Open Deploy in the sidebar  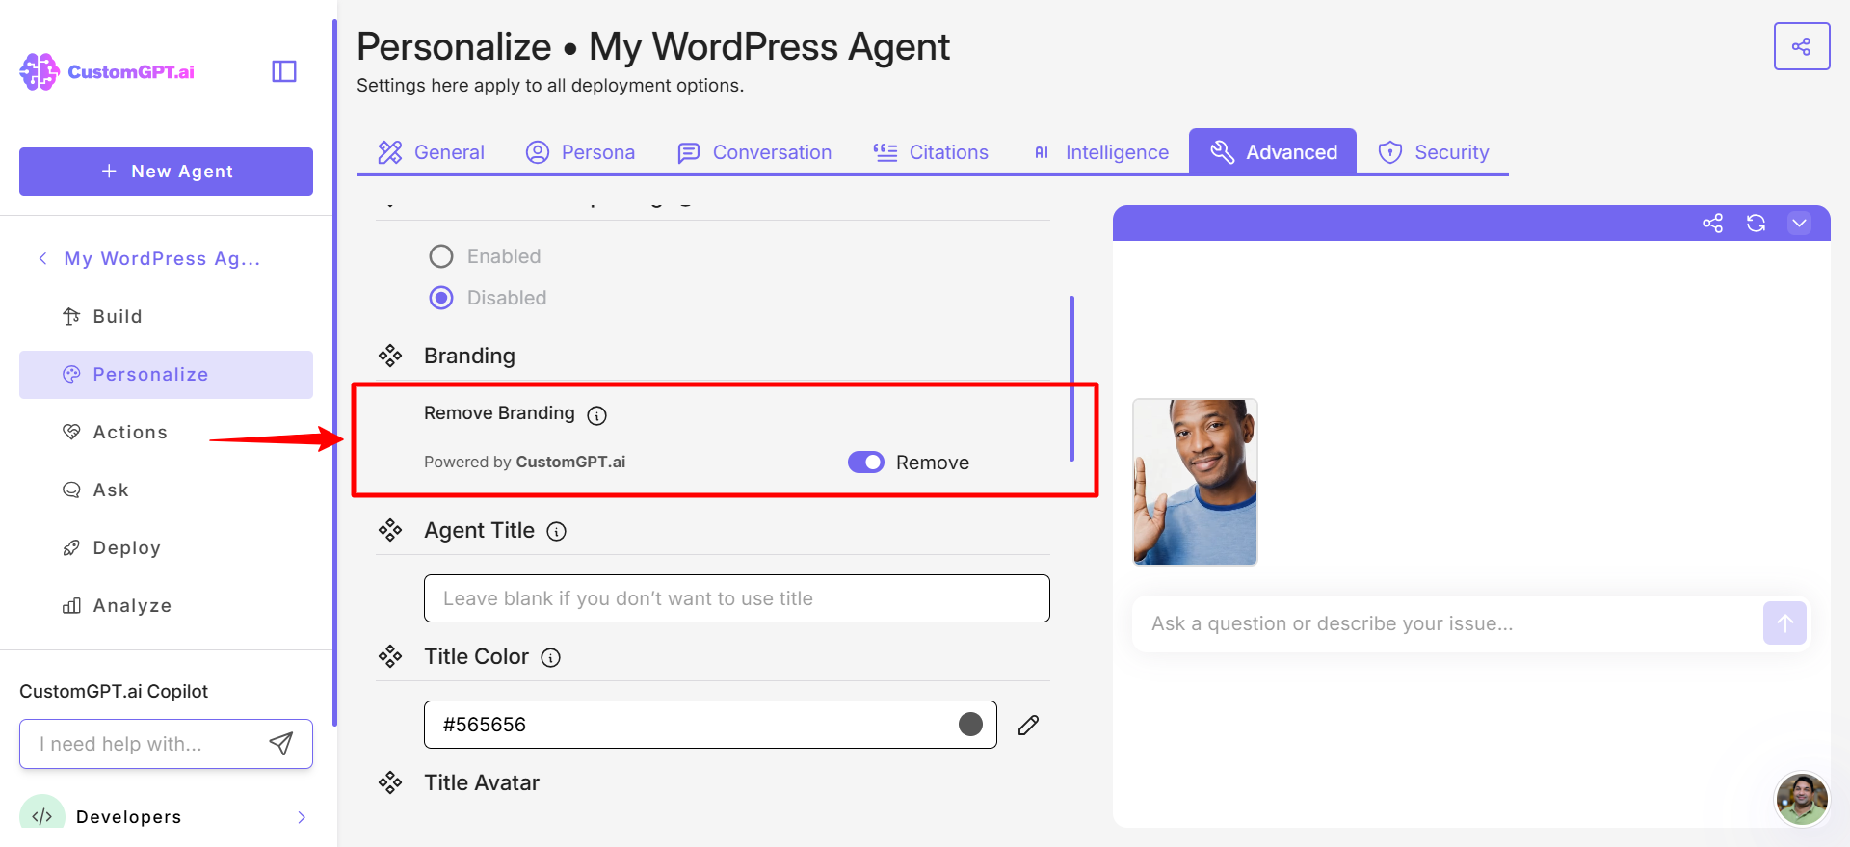click(x=166, y=547)
